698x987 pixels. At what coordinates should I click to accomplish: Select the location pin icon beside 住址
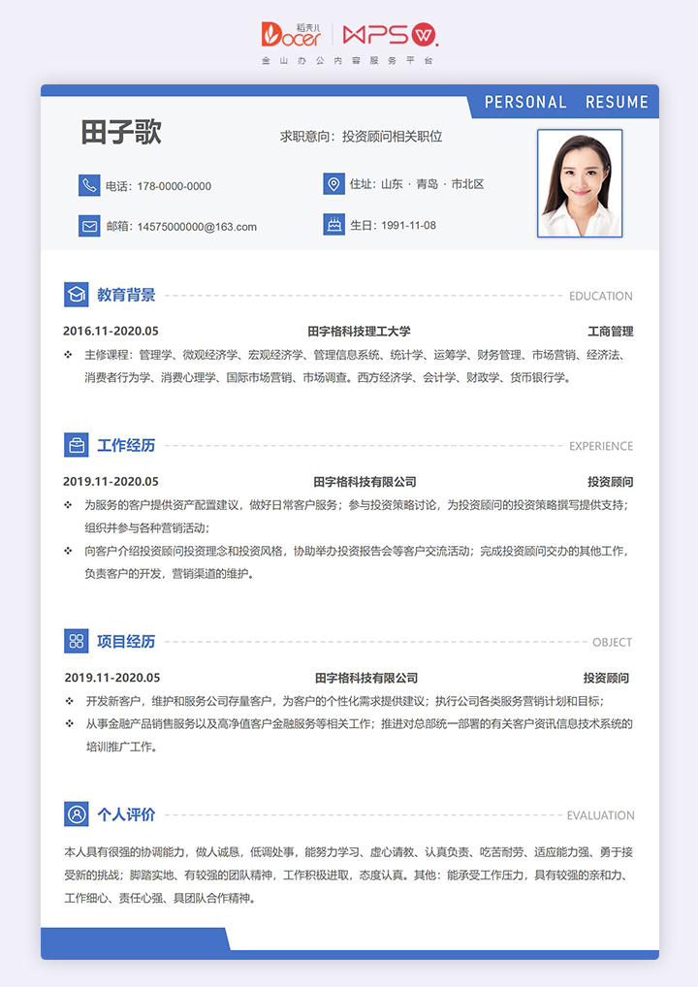click(x=333, y=183)
